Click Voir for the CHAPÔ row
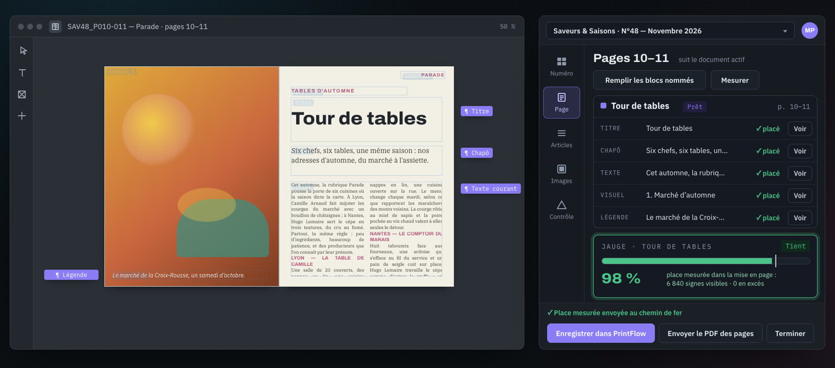 [800, 151]
